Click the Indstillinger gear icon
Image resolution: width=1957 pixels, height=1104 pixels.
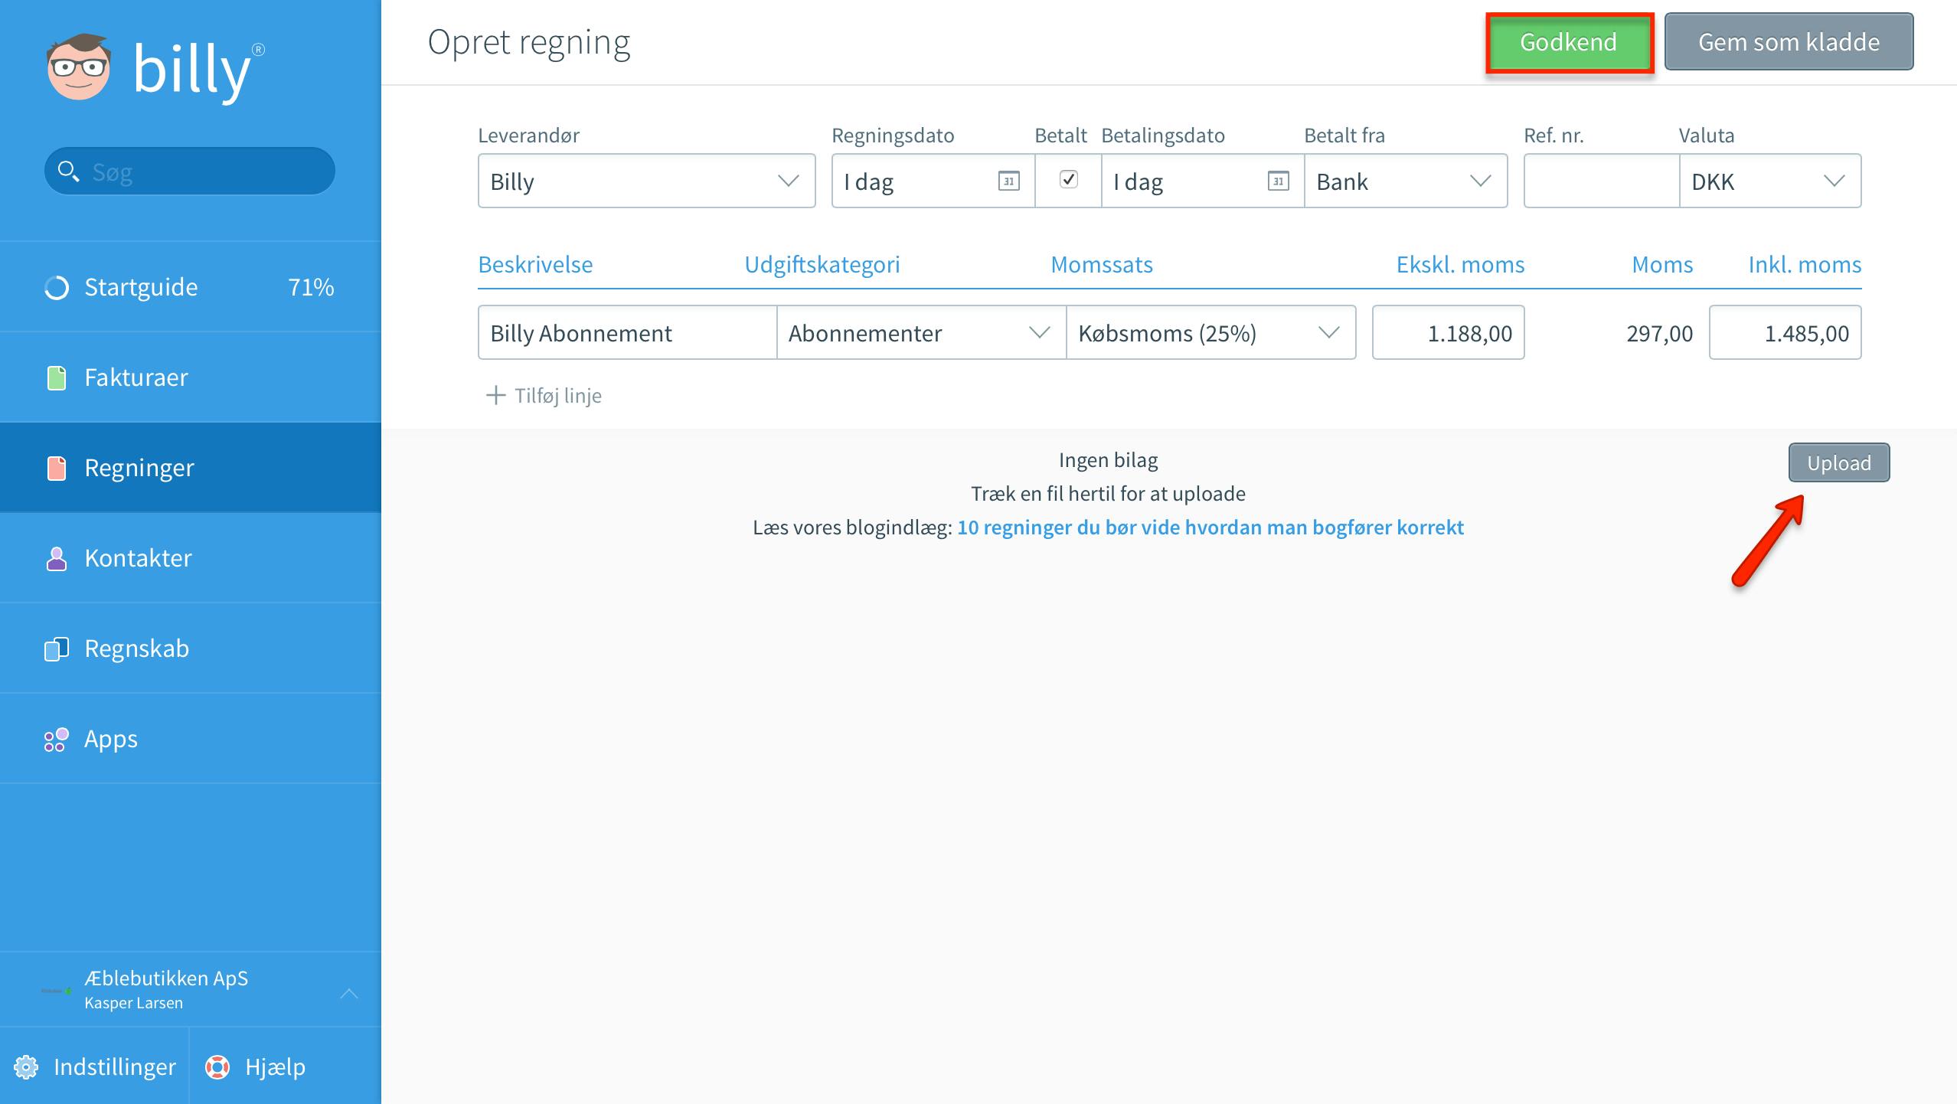(26, 1066)
